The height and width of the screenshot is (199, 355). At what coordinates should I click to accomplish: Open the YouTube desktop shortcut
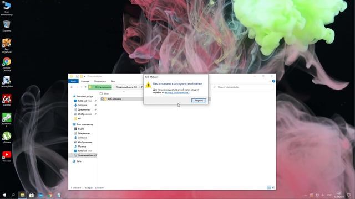[x=7, y=156]
